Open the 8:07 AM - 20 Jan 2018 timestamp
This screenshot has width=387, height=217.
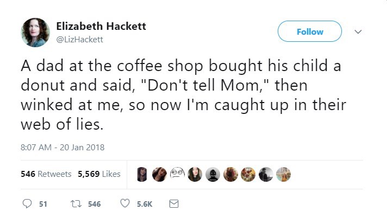pyautogui.click(x=63, y=147)
